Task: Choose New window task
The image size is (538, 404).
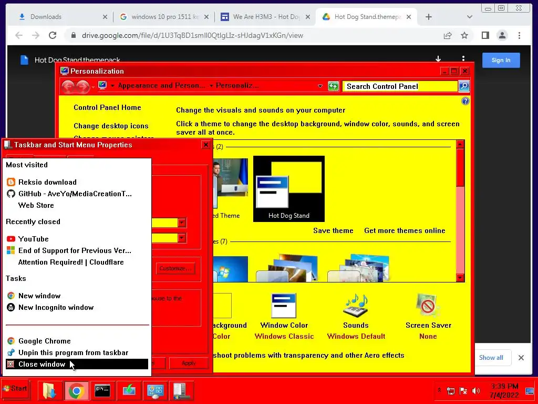Action: tap(77, 296)
